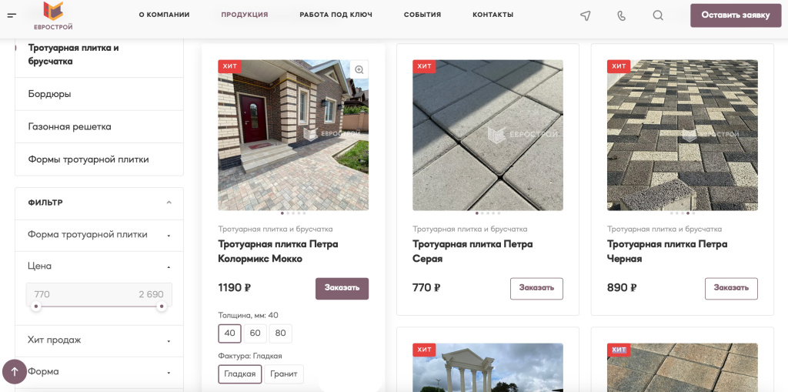Open the hamburger menu icon
Screen dimensions: 788x392
click(x=12, y=15)
